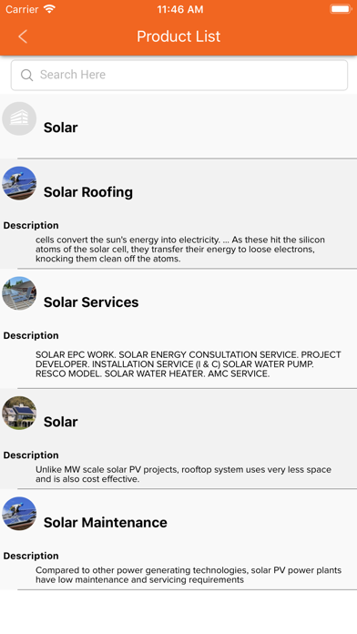Choose the Solar Services heading
The height and width of the screenshot is (634, 357).
(91, 302)
